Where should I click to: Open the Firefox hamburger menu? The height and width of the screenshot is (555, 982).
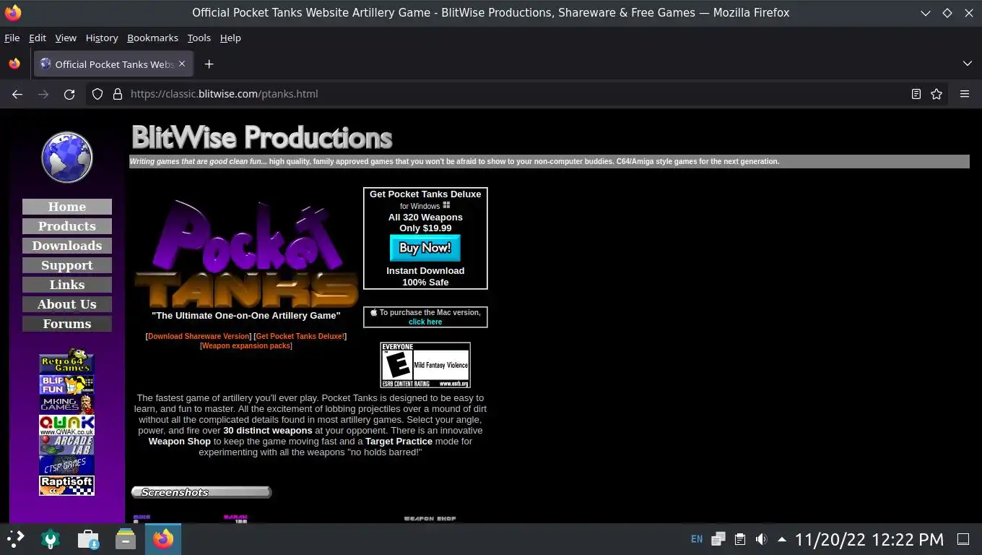(x=965, y=94)
